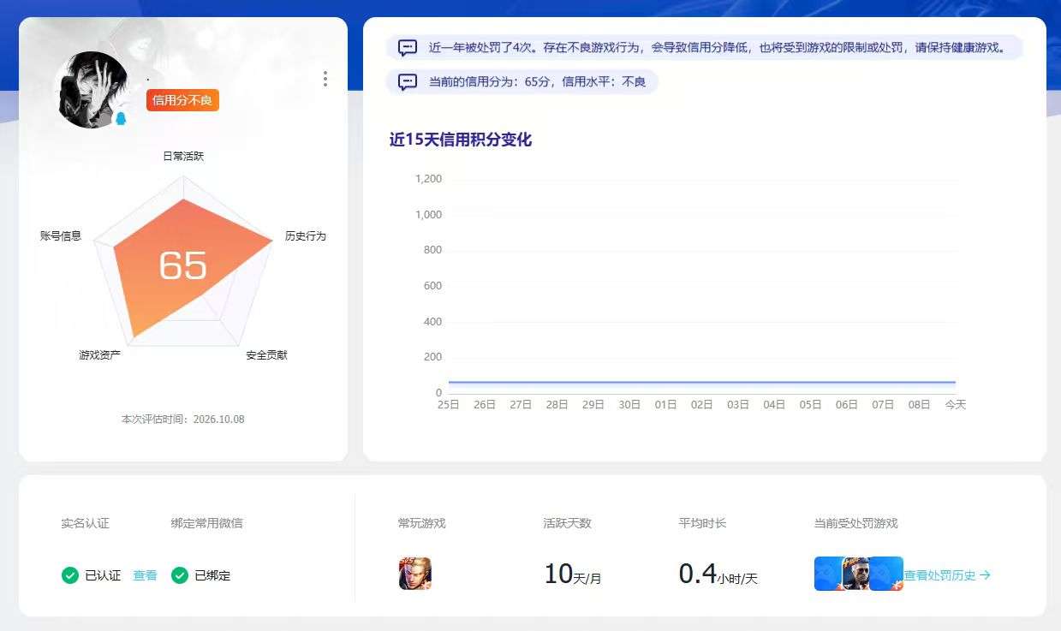The image size is (1061, 631).
Task: Click the 活跃天数 heading
Action: coord(568,523)
